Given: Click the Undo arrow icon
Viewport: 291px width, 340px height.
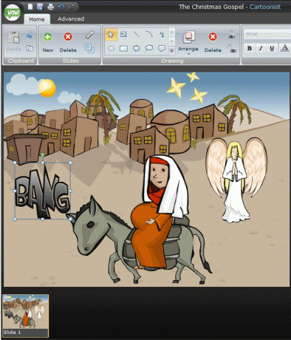Looking at the screenshot, I should (61, 7).
